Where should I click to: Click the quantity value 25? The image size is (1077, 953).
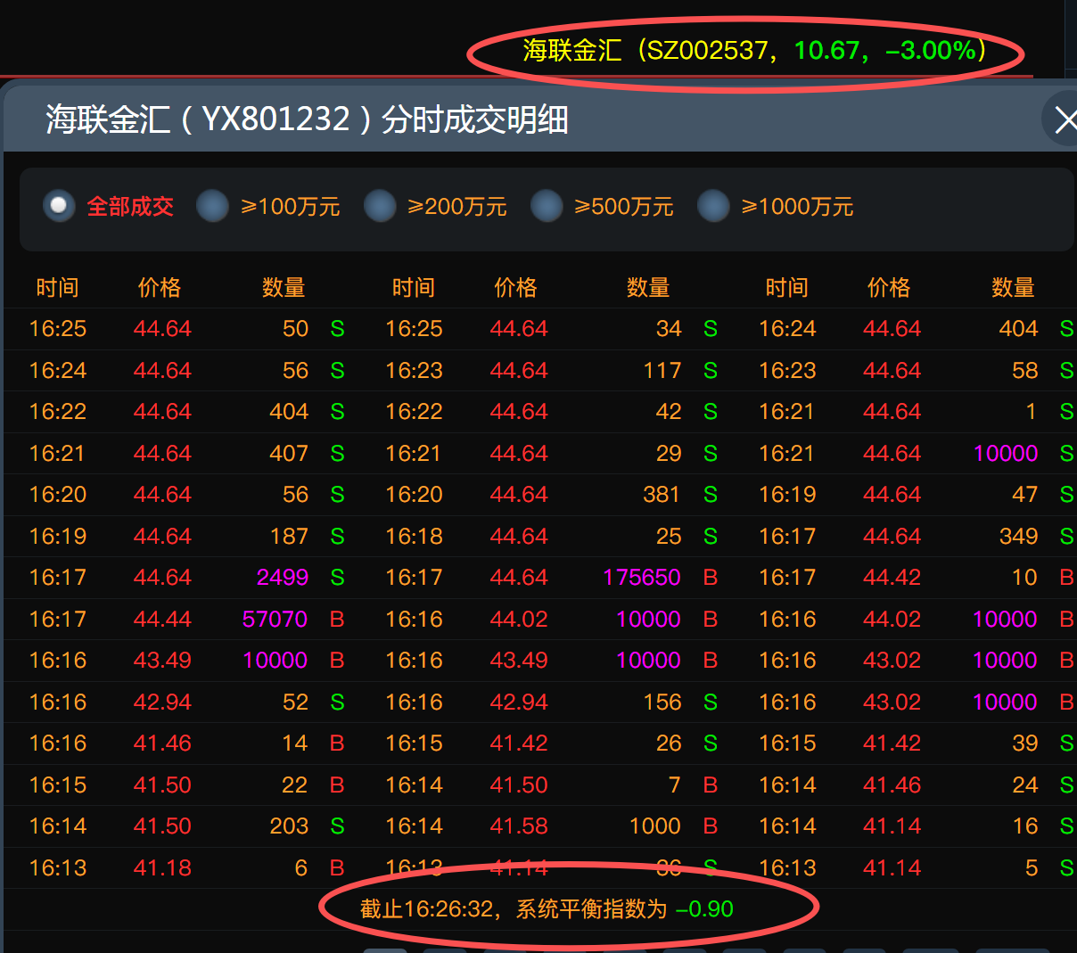click(x=669, y=536)
